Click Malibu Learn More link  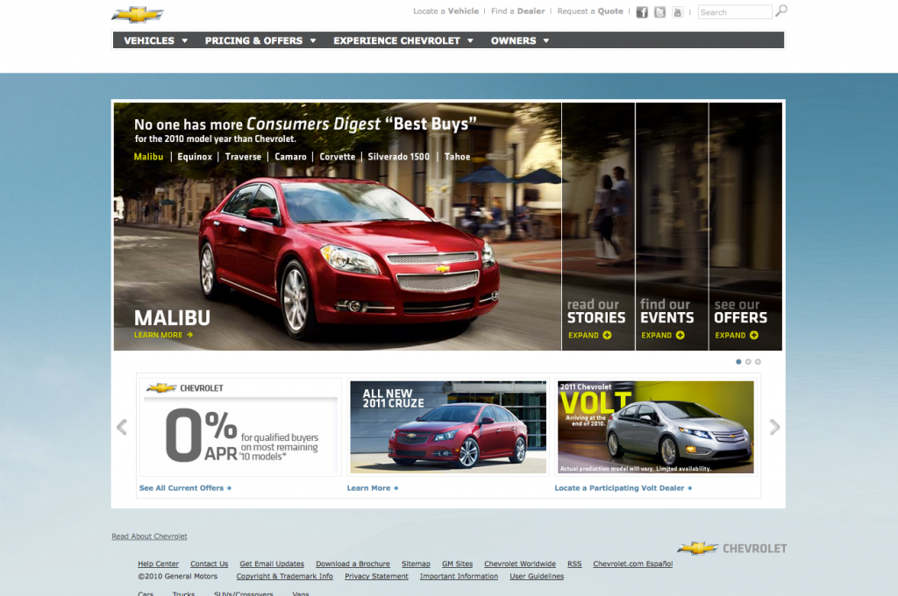point(163,335)
